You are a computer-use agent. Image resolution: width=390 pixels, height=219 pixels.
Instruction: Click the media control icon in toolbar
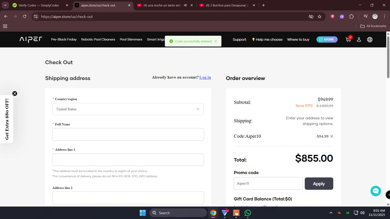[366, 17]
